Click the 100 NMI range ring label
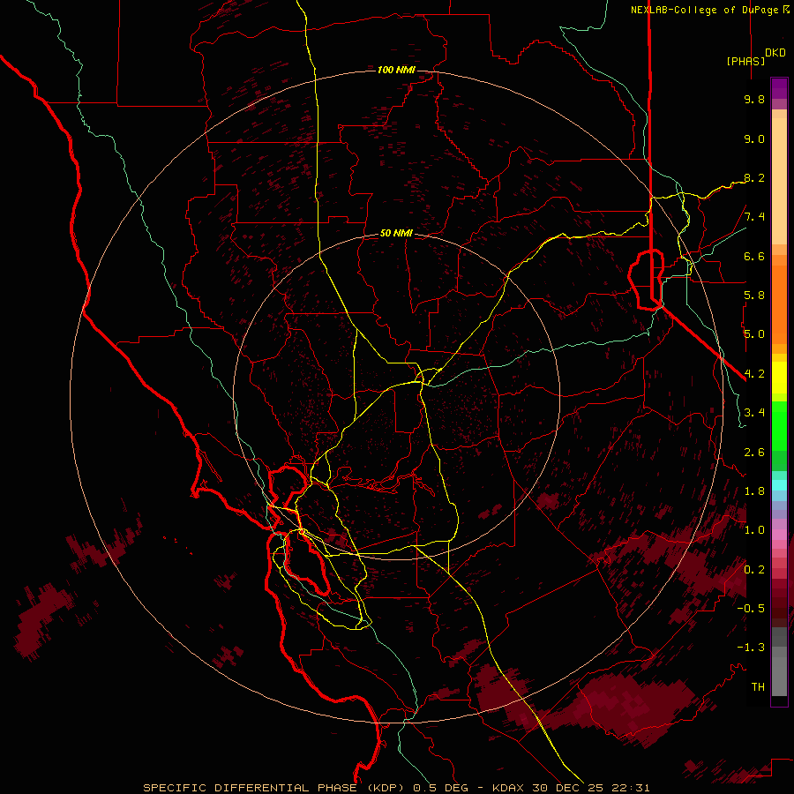The width and height of the screenshot is (794, 794). coord(396,70)
